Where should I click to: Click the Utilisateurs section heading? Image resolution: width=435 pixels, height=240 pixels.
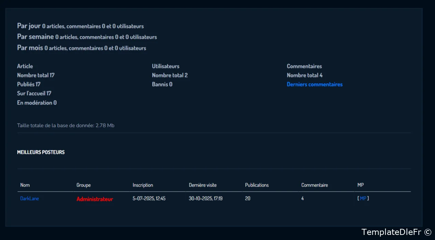coord(166,66)
